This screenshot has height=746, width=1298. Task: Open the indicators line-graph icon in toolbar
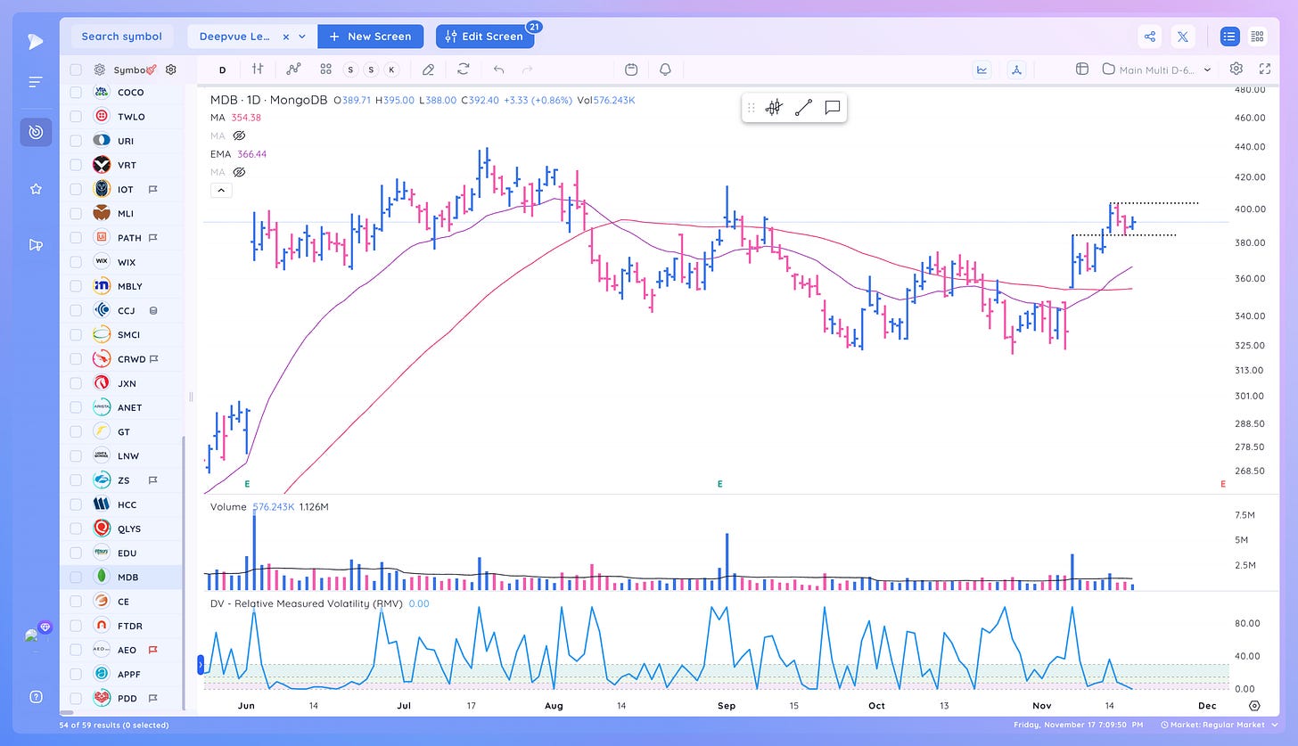[294, 70]
